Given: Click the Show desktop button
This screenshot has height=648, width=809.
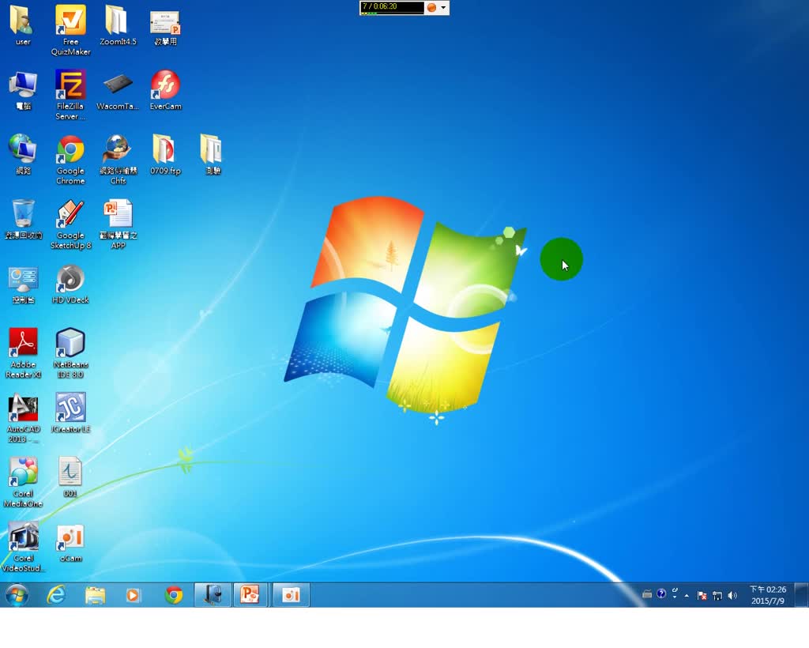Looking at the screenshot, I should pyautogui.click(x=802, y=595).
